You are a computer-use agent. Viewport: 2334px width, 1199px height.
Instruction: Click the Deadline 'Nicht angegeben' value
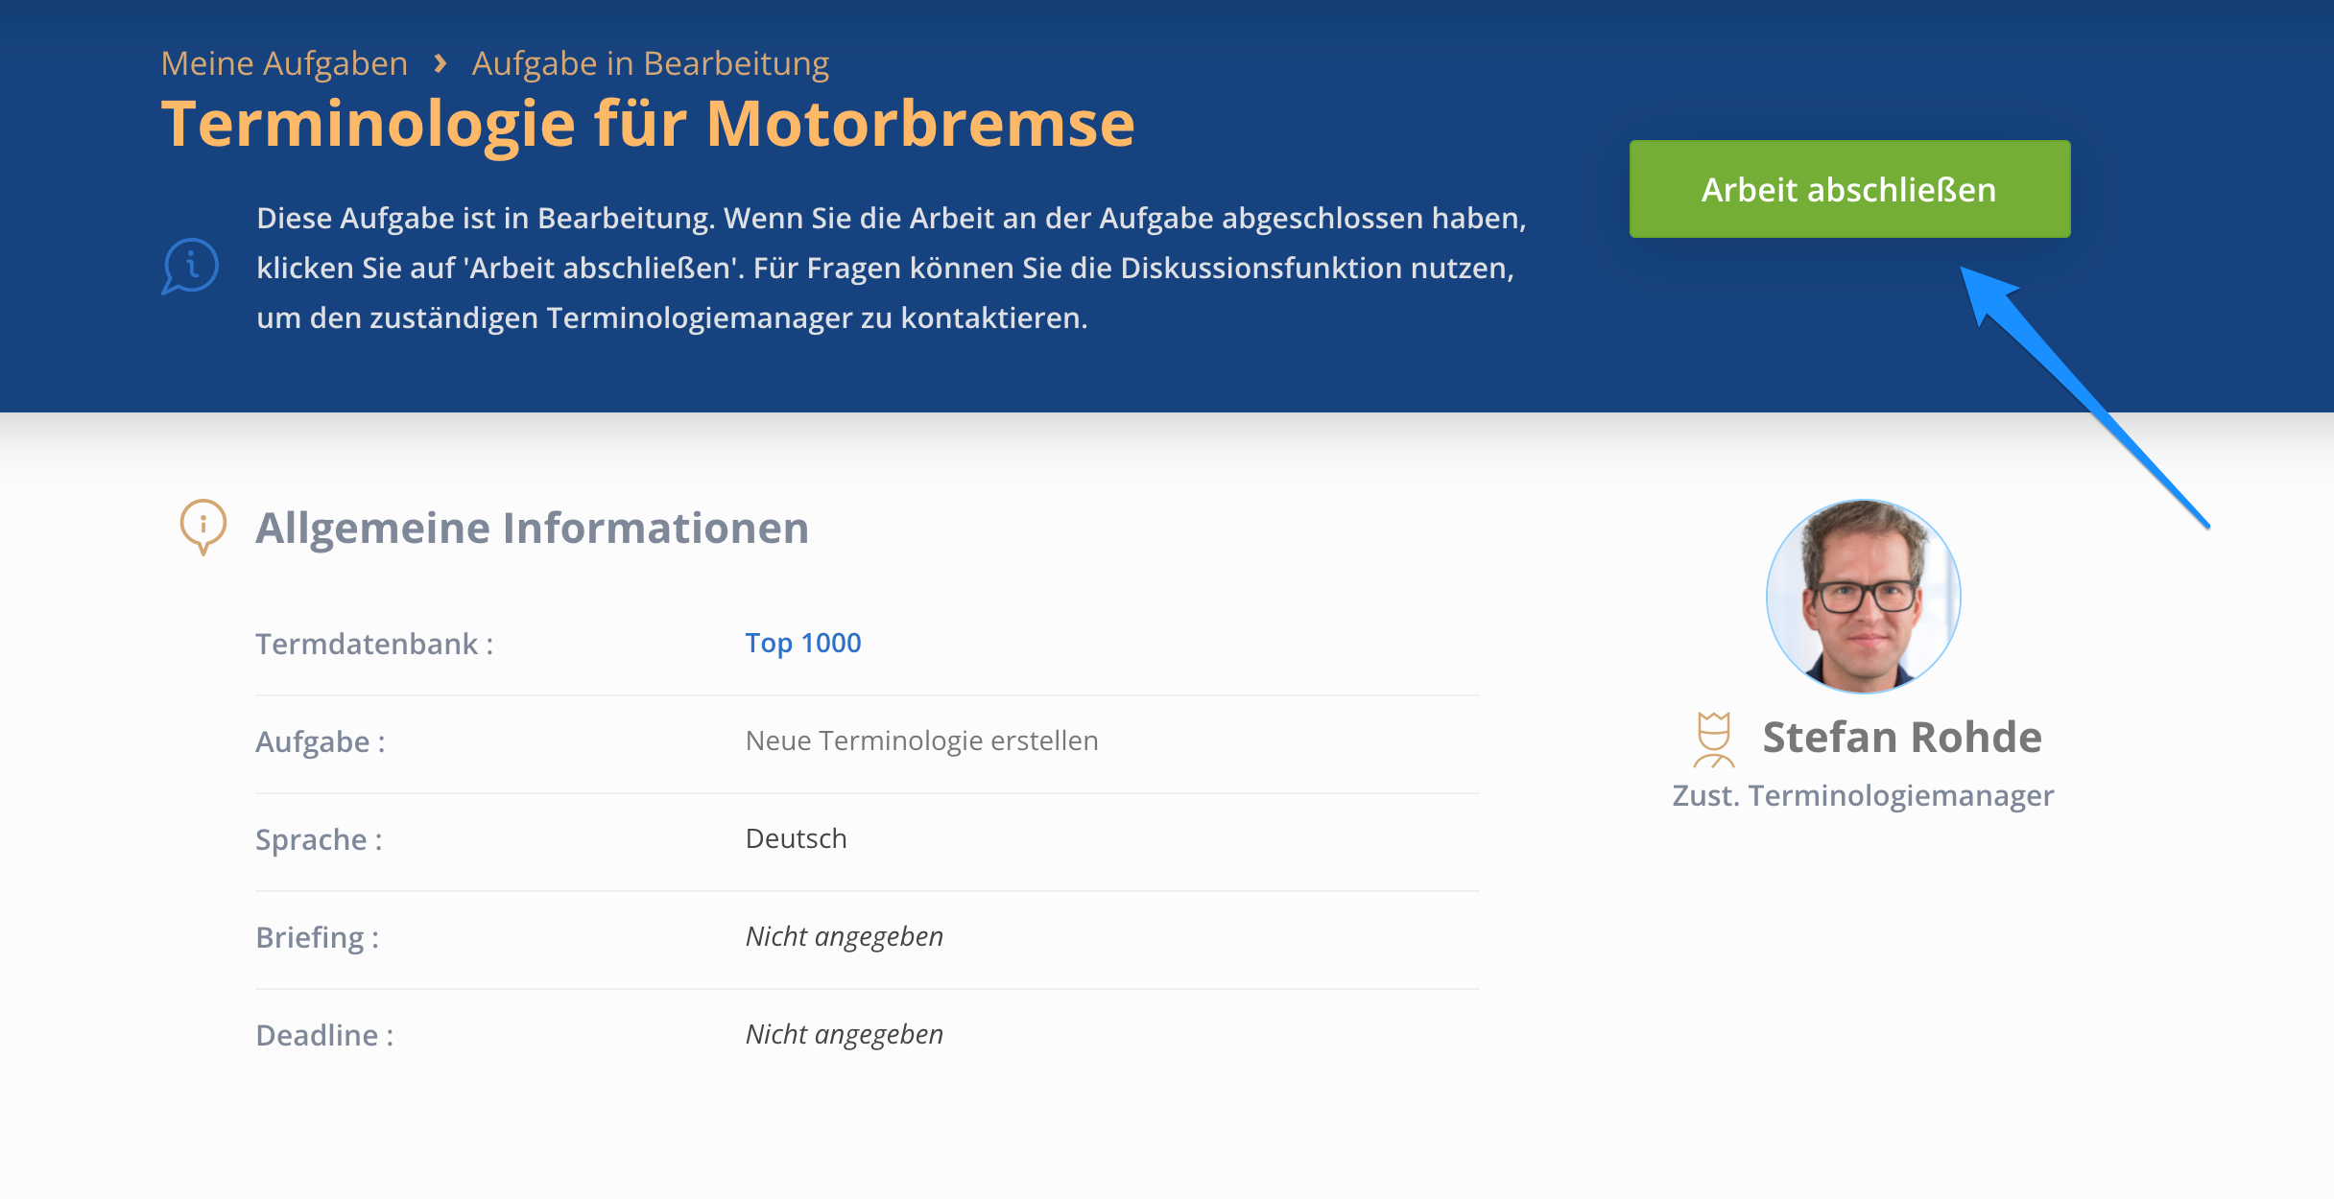tap(845, 1034)
